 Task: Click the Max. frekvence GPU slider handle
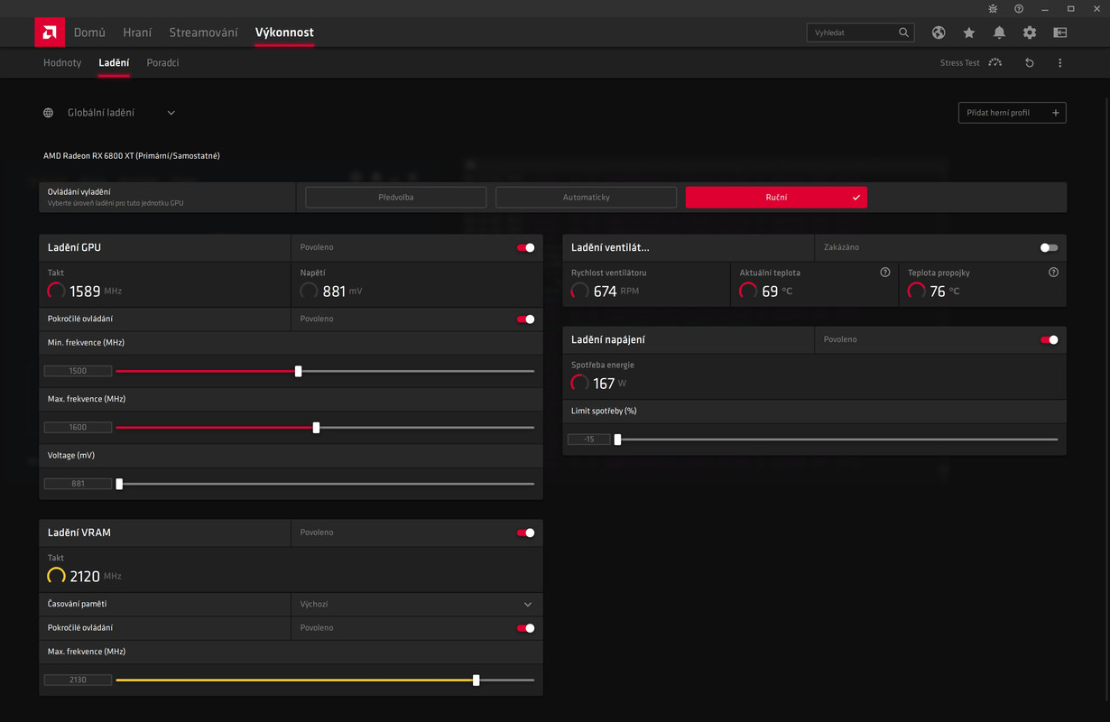click(x=316, y=428)
